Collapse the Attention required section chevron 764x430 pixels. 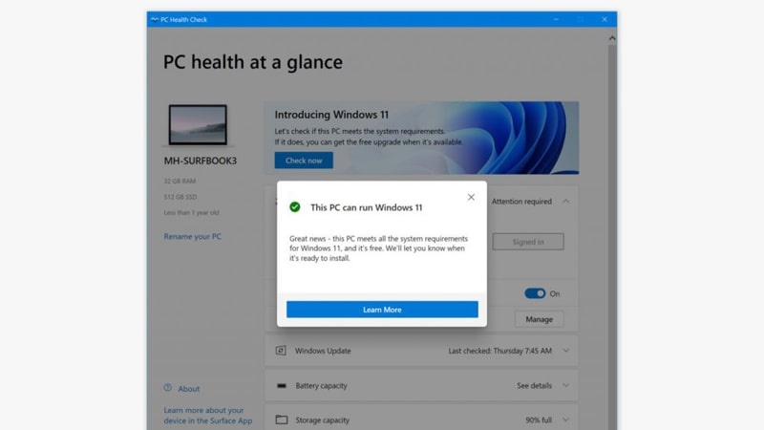click(x=565, y=201)
